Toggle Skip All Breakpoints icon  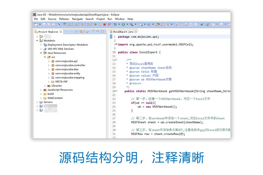59,24
